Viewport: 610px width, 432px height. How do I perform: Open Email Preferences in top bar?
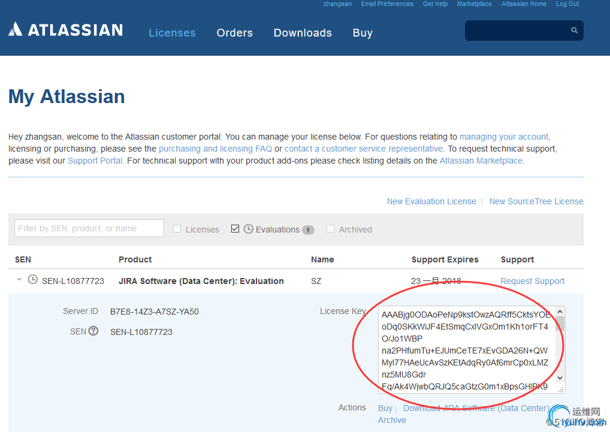click(x=387, y=4)
